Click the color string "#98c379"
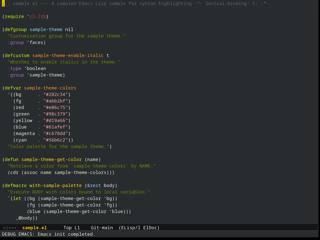The image size is (320, 240). (55, 114)
